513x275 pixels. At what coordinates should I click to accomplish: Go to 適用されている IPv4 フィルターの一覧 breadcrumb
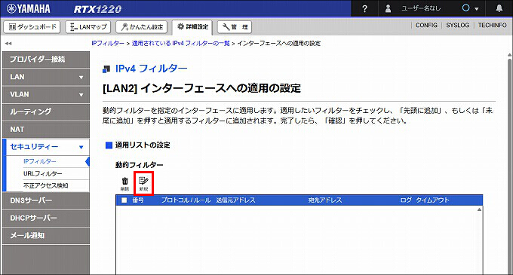pos(181,44)
